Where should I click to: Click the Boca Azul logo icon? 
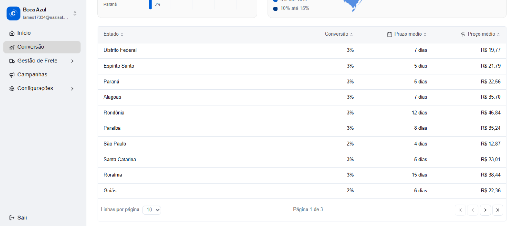pyautogui.click(x=13, y=13)
